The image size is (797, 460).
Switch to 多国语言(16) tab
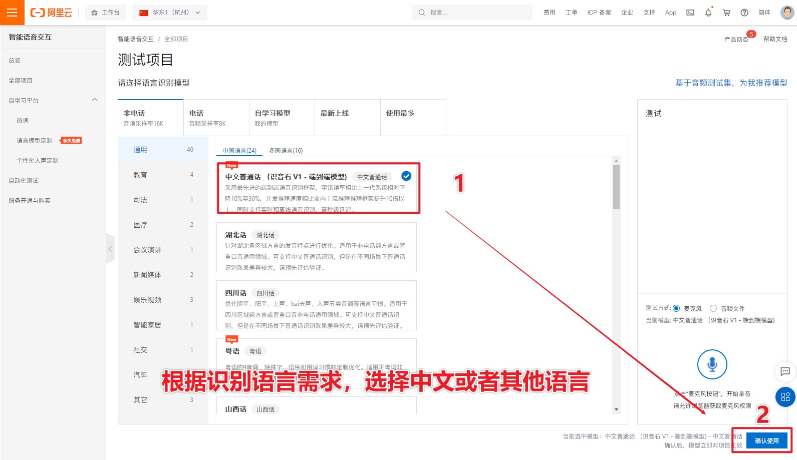[x=286, y=150]
